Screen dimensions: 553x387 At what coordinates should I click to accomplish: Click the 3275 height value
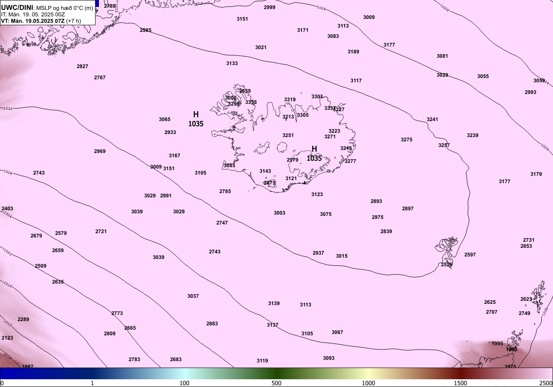(x=407, y=140)
